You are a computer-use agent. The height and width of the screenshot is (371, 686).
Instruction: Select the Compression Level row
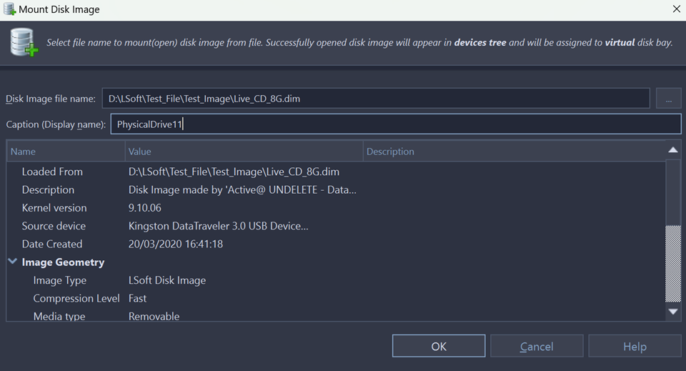tap(78, 298)
